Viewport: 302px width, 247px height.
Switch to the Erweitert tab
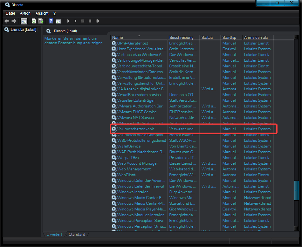[x=54, y=234]
